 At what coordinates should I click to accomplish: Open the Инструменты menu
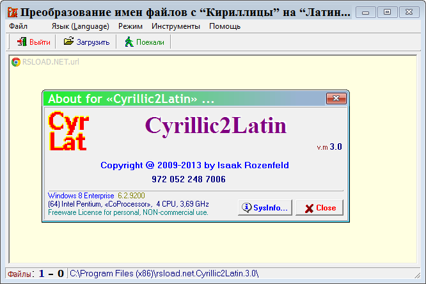pos(175,26)
